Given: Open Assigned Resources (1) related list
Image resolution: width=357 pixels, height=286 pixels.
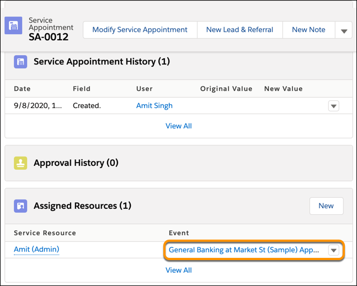Looking at the screenshot, I should (x=82, y=206).
